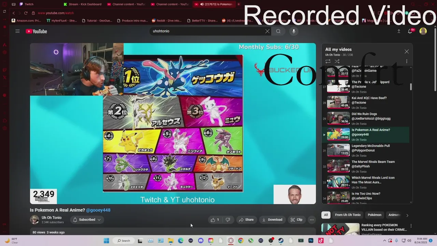Share this video

pyautogui.click(x=246, y=220)
